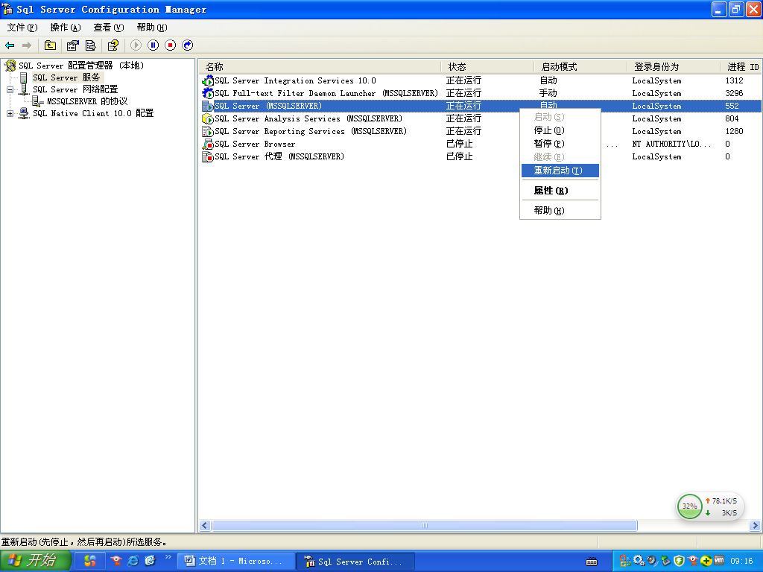Click the Export list toolbar icon
Viewport: 763px width, 572px height.
click(x=91, y=45)
